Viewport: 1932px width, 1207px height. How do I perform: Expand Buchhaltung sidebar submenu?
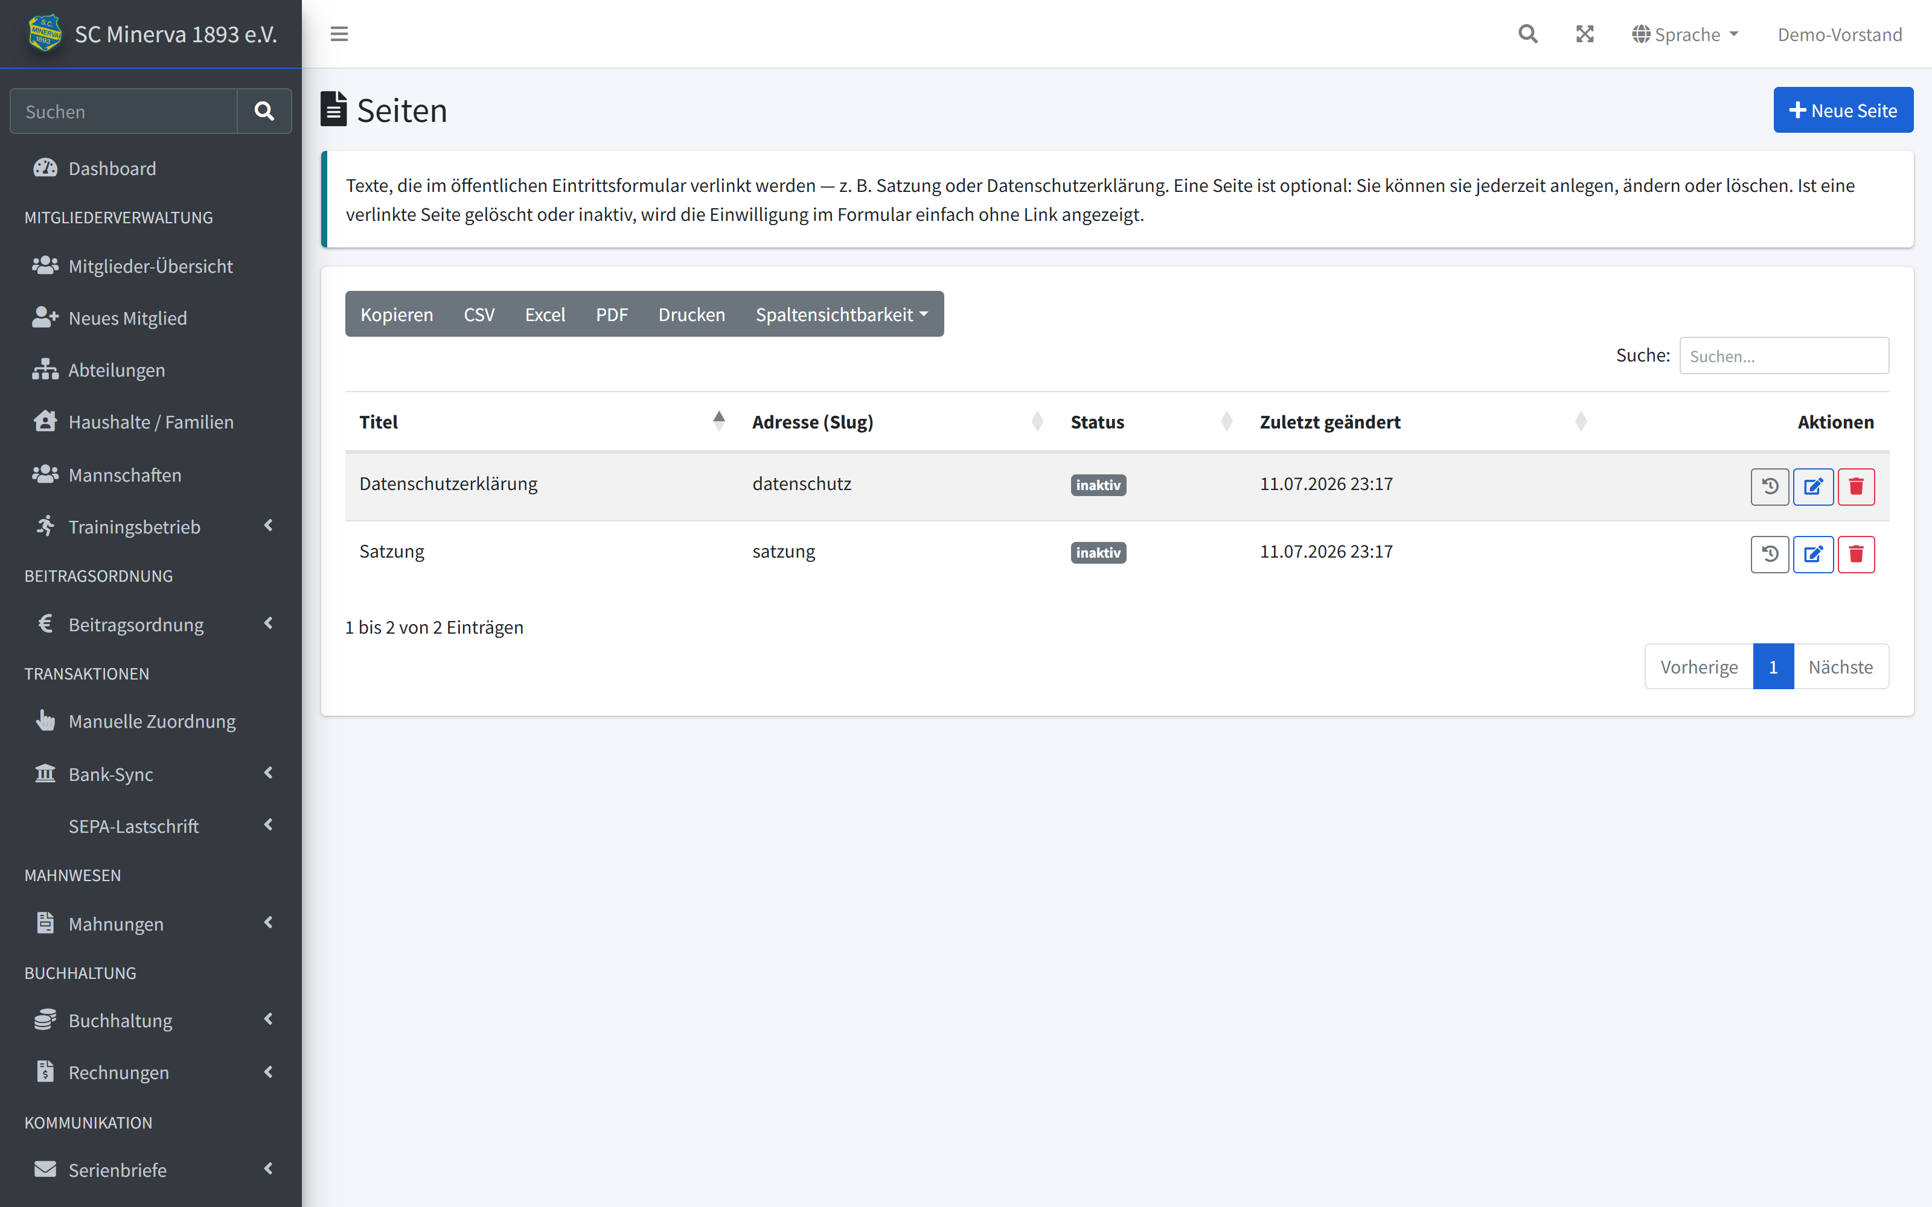point(151,1020)
